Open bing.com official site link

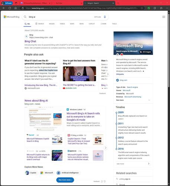[x=123, y=80]
